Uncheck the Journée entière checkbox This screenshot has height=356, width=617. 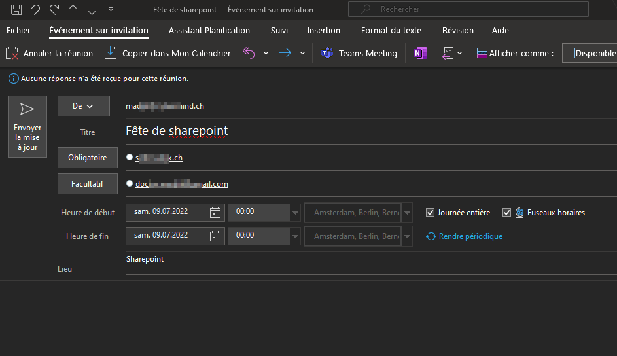tap(430, 213)
